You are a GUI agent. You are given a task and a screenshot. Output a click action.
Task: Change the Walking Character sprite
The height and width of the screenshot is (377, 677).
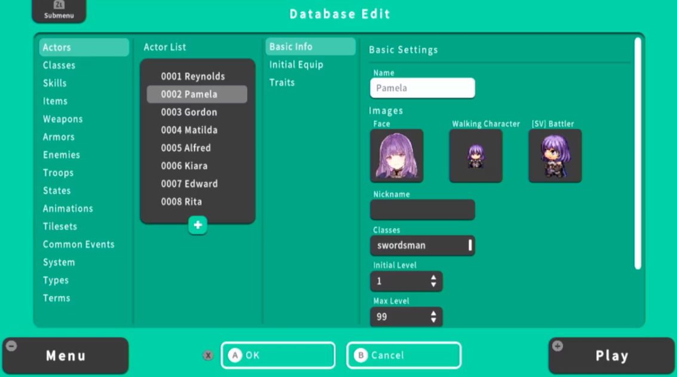point(475,155)
